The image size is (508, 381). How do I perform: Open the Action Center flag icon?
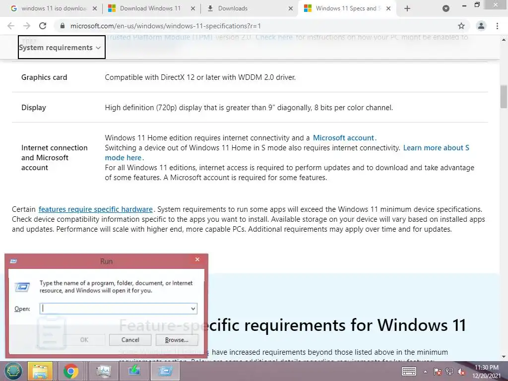pyautogui.click(x=437, y=372)
